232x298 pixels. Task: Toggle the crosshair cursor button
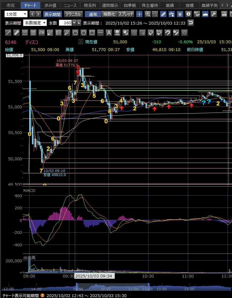[140, 14]
